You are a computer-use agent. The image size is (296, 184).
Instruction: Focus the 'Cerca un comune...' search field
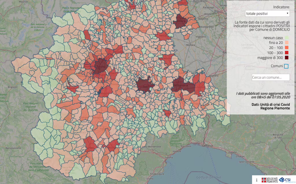click(x=271, y=77)
